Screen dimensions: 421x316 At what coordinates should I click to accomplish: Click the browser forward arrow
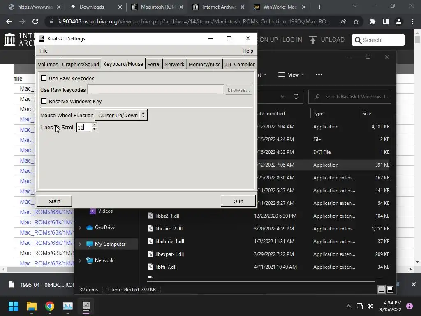22,21
